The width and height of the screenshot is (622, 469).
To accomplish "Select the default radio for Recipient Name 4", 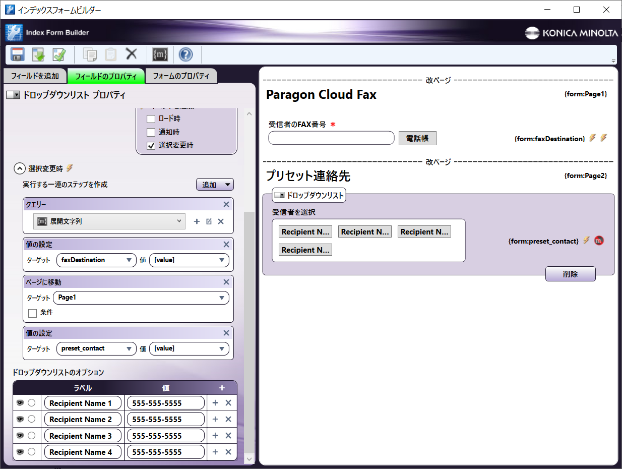I will coord(31,452).
